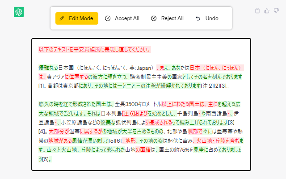
Task: Click the deleted text 大部分が
Action: tap(59, 132)
